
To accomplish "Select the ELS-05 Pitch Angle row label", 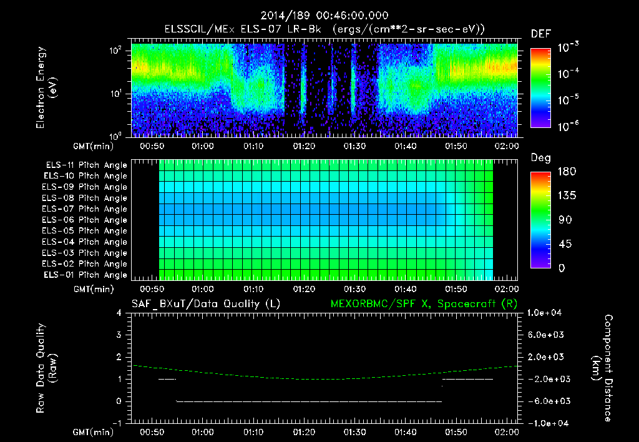I will (x=85, y=231).
